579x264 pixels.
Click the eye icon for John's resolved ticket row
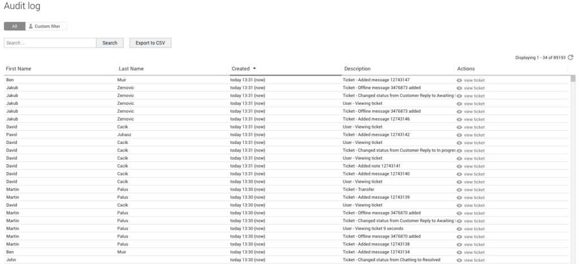pyautogui.click(x=459, y=260)
